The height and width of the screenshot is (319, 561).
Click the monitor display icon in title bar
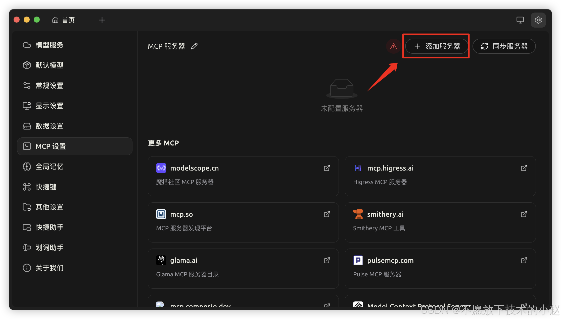click(520, 20)
